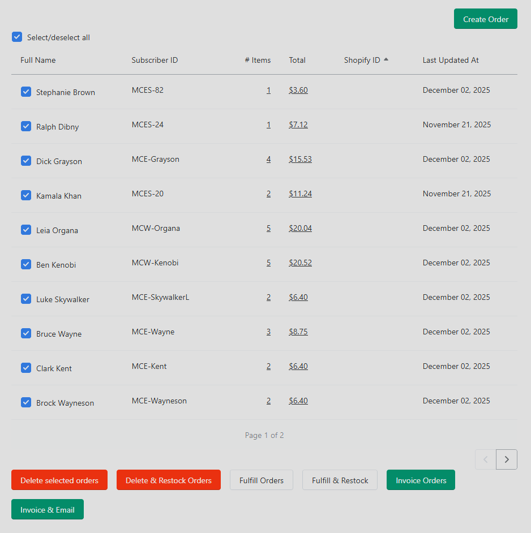Uncheck Ralph Dibny's order checkbox
Image resolution: width=531 pixels, height=533 pixels.
[26, 126]
